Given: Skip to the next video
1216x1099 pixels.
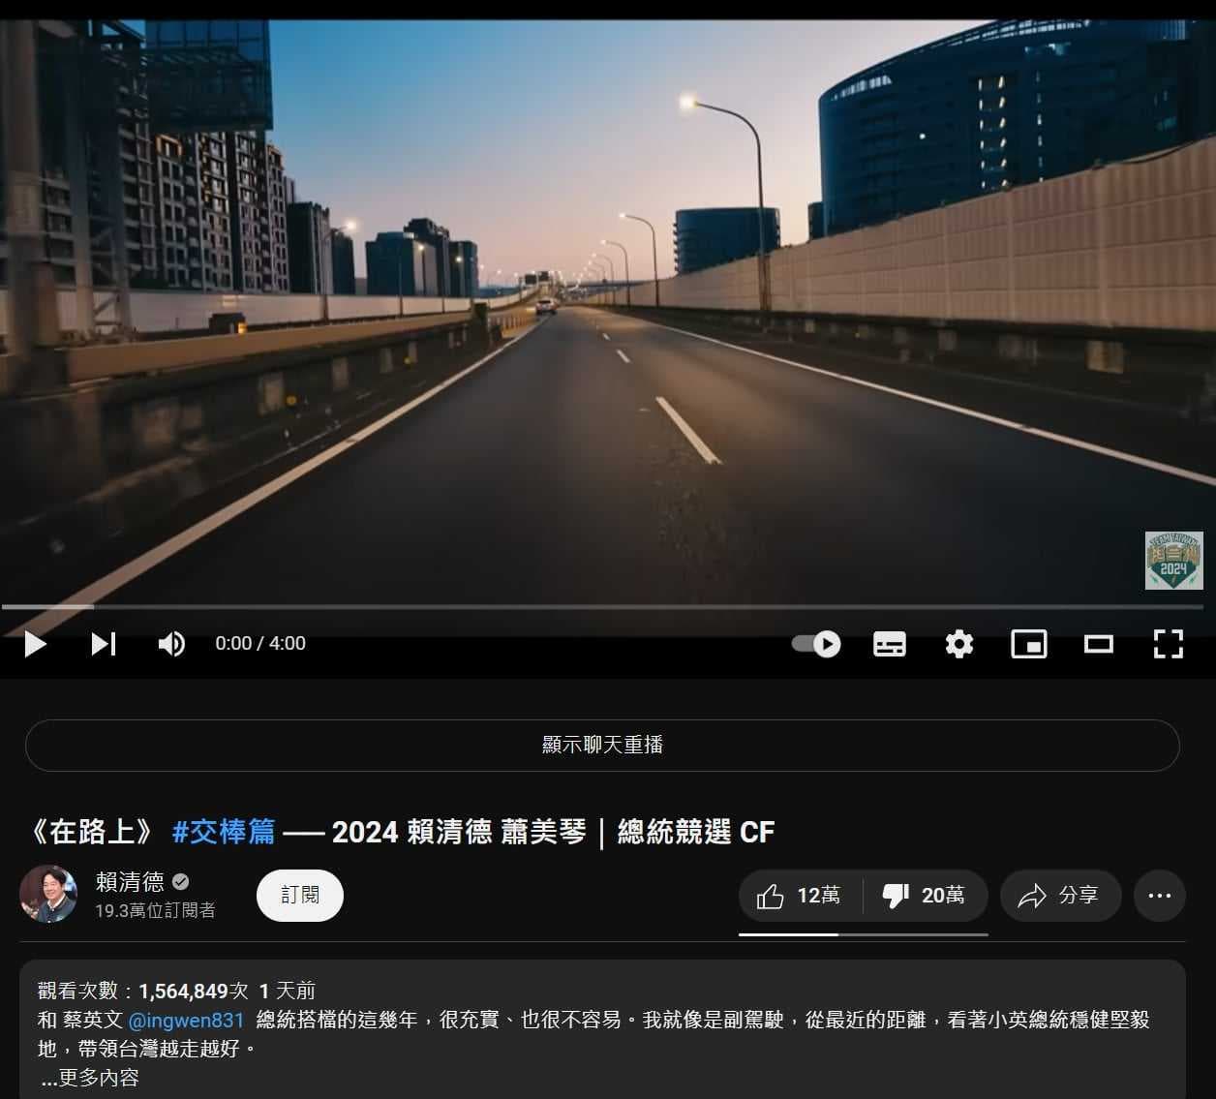Looking at the screenshot, I should pyautogui.click(x=104, y=644).
